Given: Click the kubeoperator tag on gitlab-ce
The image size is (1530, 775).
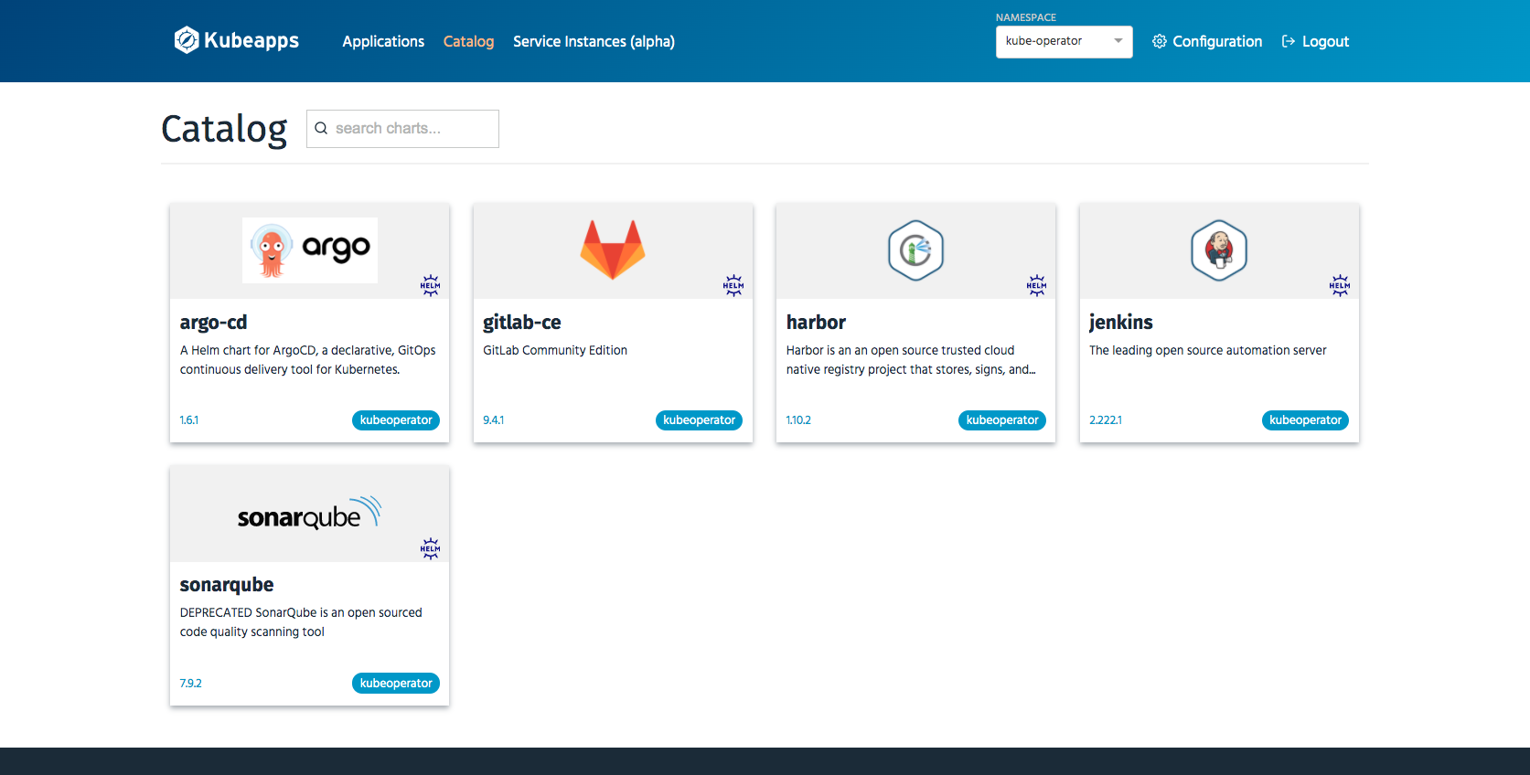Looking at the screenshot, I should [x=699, y=420].
